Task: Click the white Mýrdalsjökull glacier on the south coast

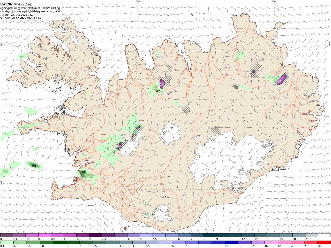Action: coord(162,214)
